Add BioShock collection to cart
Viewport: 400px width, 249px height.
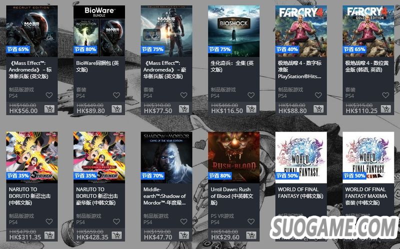point(251,109)
